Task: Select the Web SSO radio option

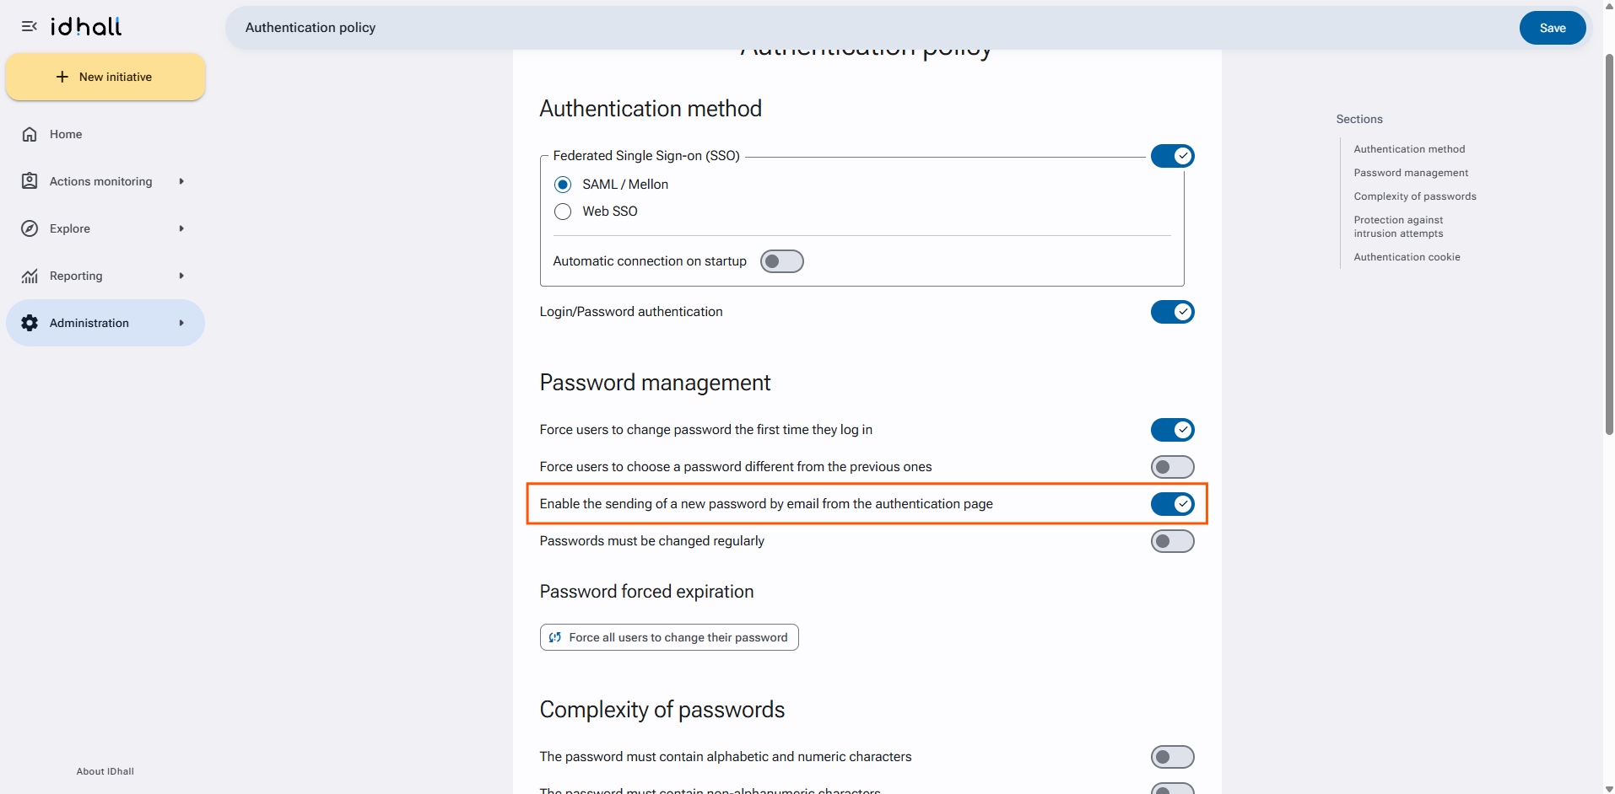Action: coord(563,212)
